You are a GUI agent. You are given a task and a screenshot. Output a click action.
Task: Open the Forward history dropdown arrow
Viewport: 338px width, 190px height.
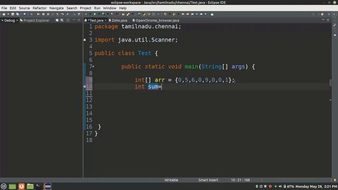point(205,14)
